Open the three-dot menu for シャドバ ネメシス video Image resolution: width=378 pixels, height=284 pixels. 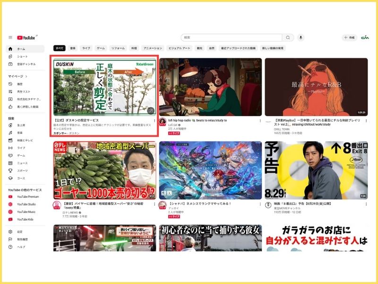tap(260, 204)
